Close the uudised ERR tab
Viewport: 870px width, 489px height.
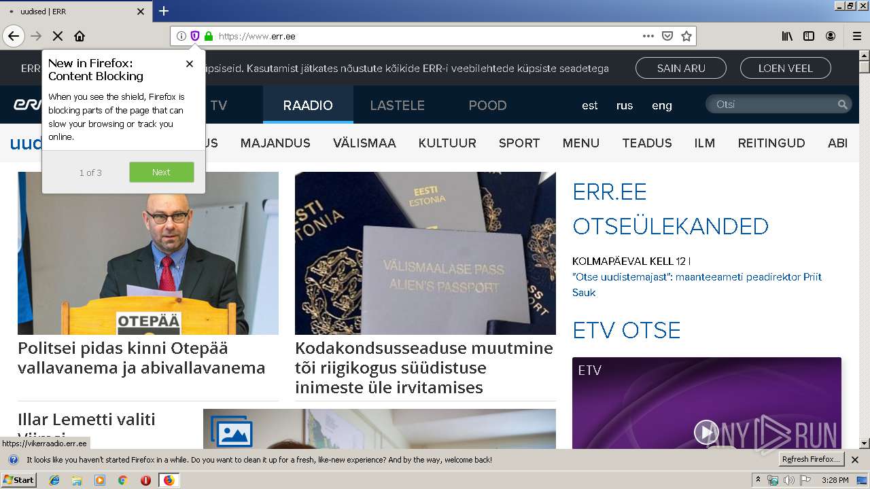coord(141,12)
